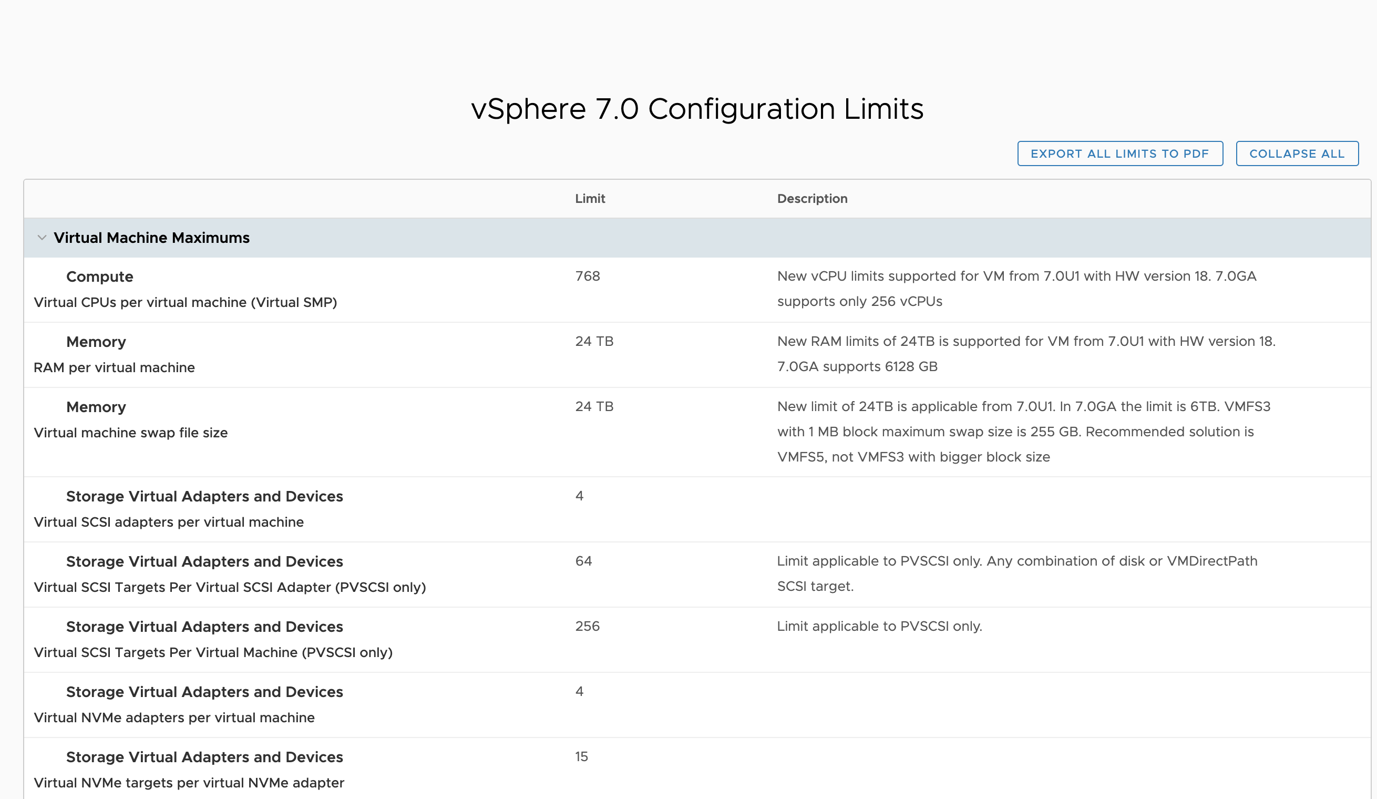Select the Limit column header

point(589,198)
